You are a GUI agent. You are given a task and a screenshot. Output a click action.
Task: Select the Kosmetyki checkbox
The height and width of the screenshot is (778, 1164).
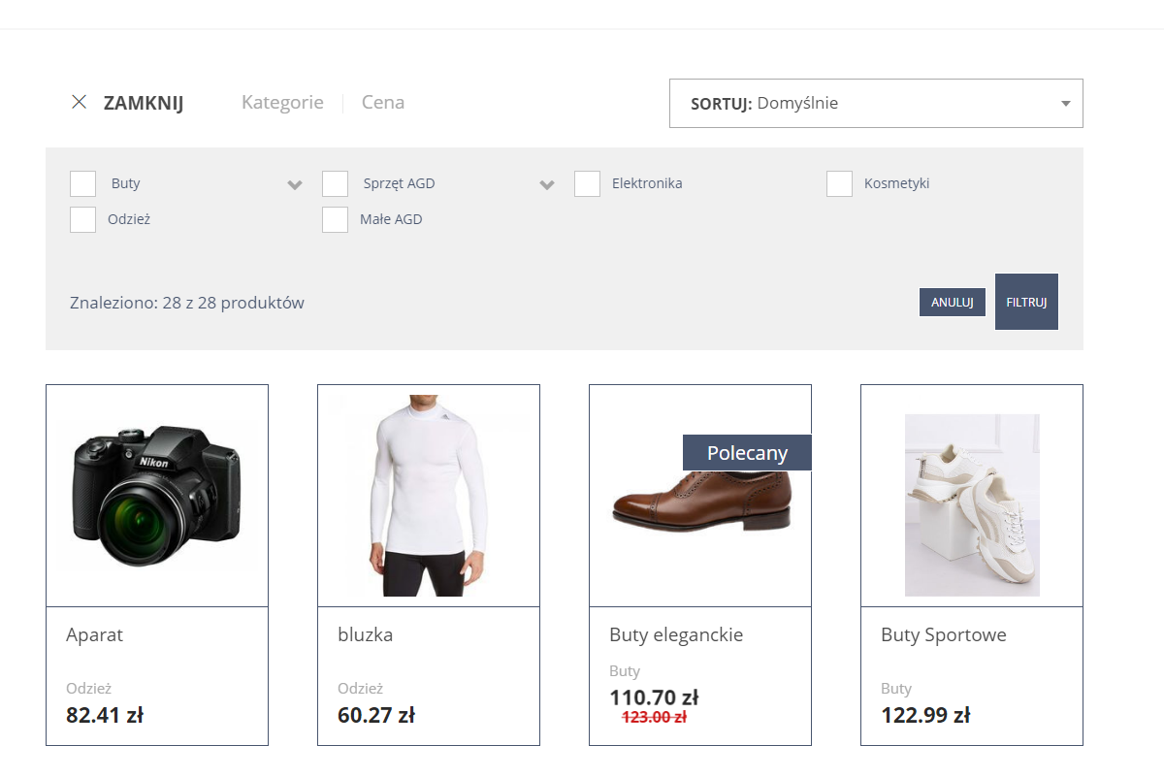(x=839, y=183)
